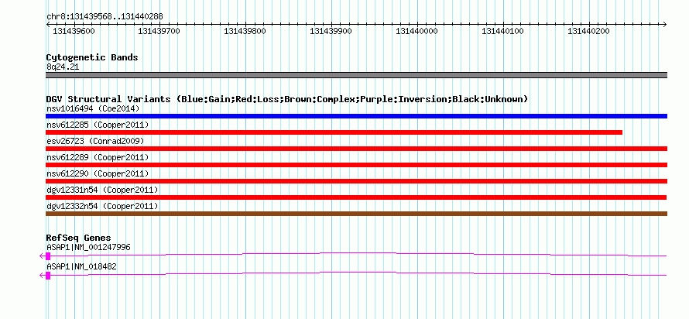Click the ruler's left arrowhead
This screenshot has height=319, width=689.
[48, 24]
